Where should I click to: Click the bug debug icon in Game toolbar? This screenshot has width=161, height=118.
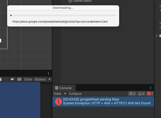click(1, 79)
